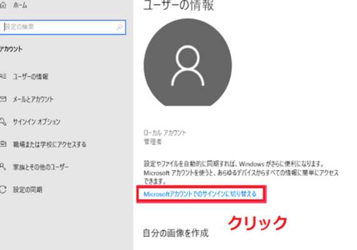
Task: Focus the 設定の検索 search field
Action: 63,27
